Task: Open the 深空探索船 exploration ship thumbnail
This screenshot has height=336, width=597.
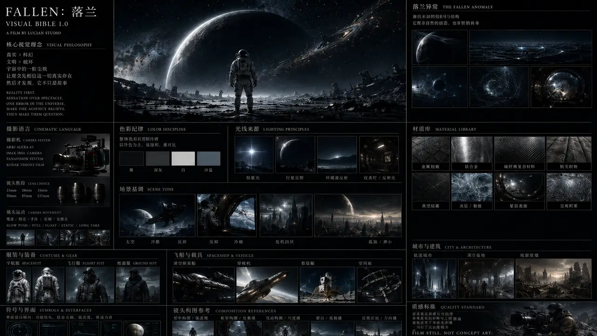Action: coord(204,285)
